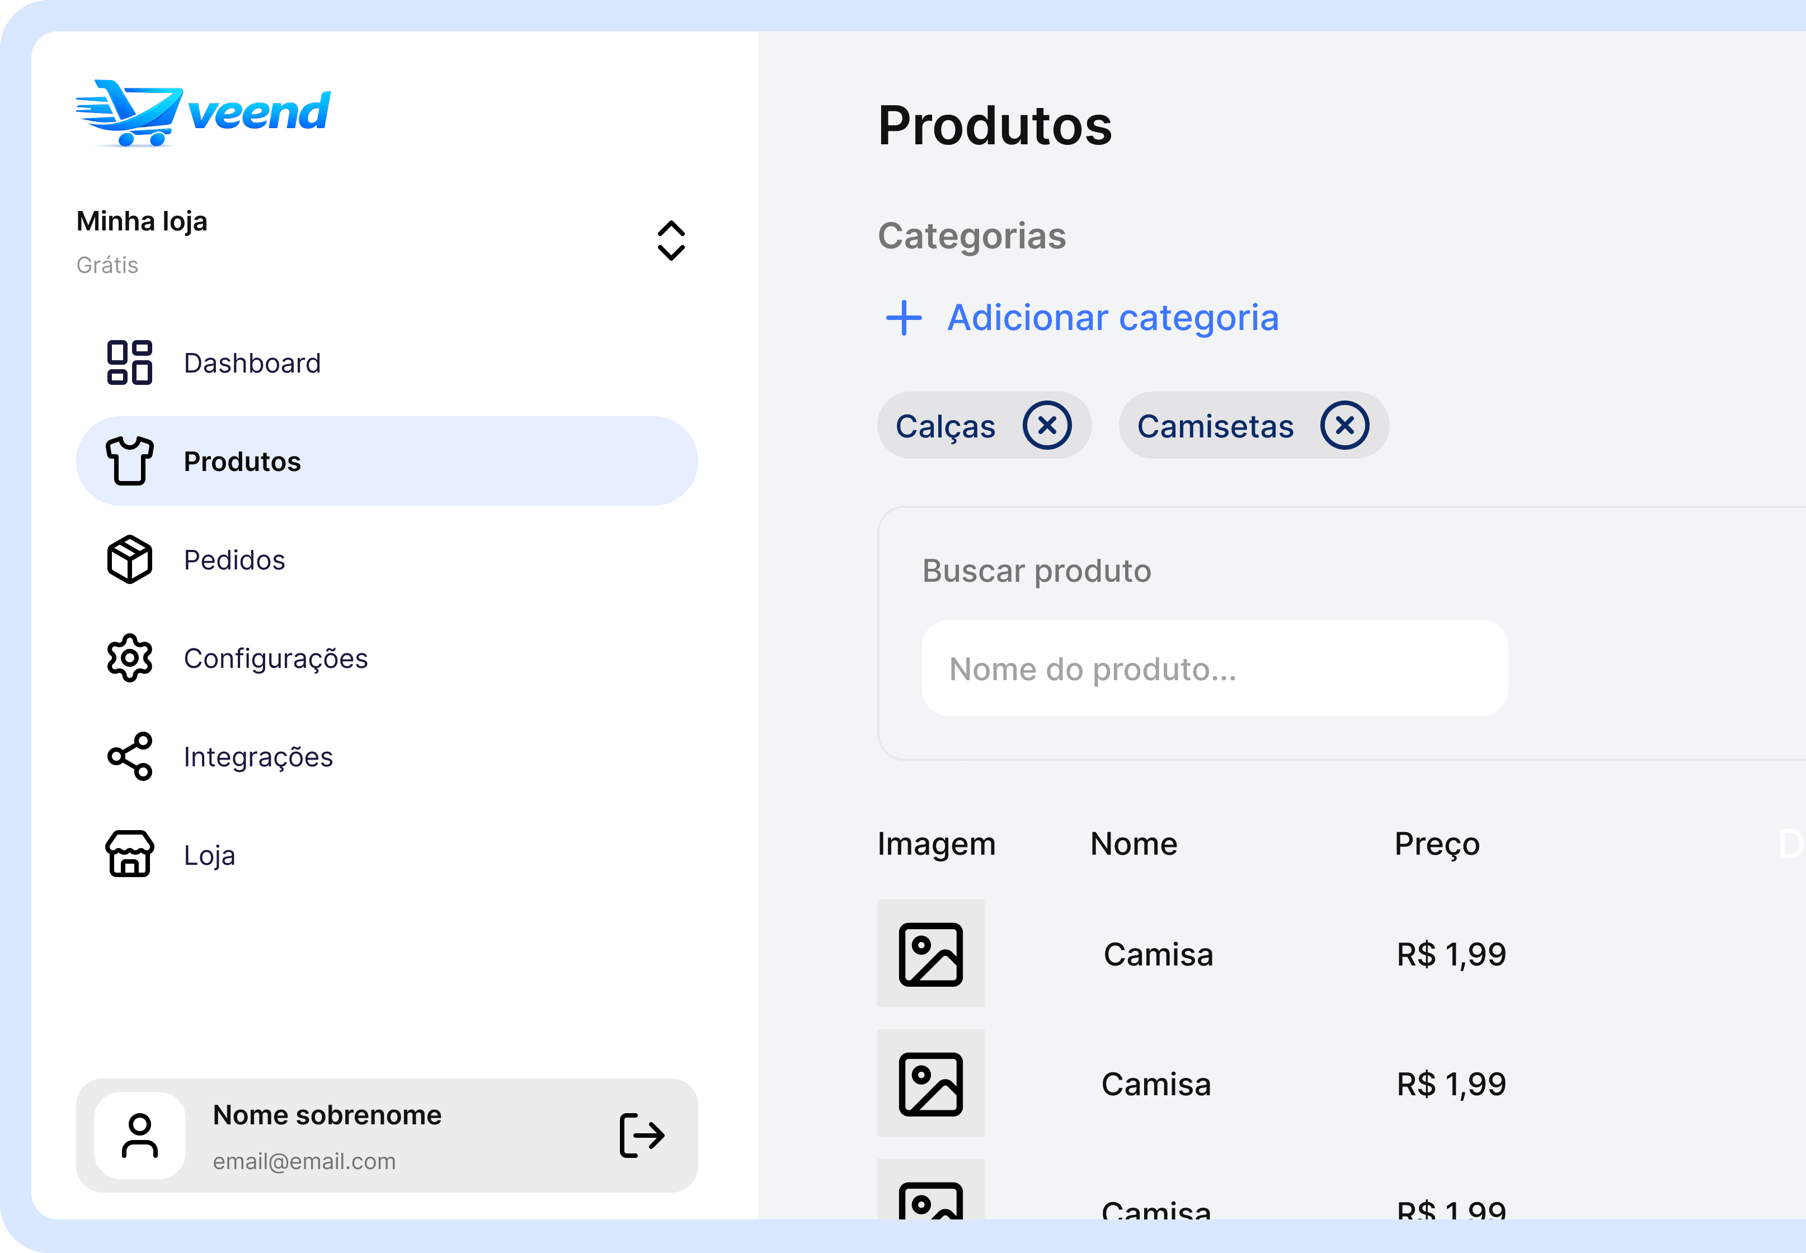
Task: Click the first Camisa product thumbnail
Action: click(930, 954)
